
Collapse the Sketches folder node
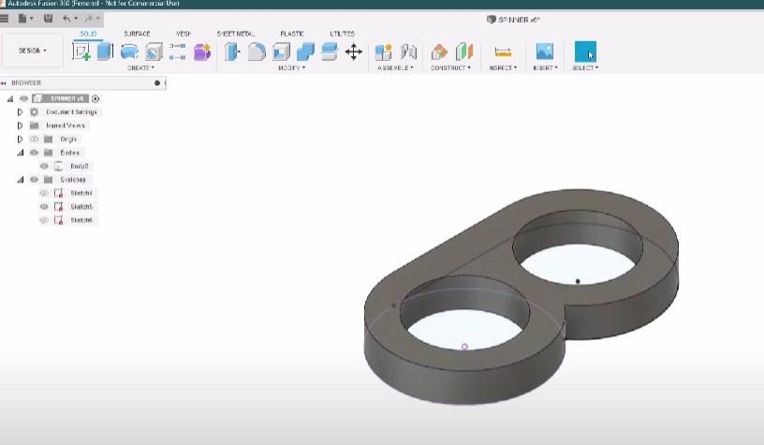[x=20, y=179]
